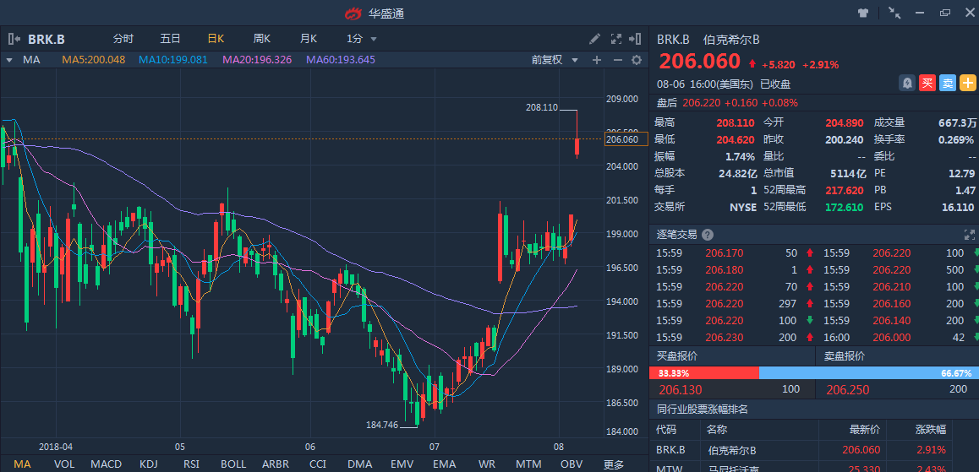This screenshot has height=472, width=979.
Task: Click blue 66.67% ask ratio bar
Action: 867,373
